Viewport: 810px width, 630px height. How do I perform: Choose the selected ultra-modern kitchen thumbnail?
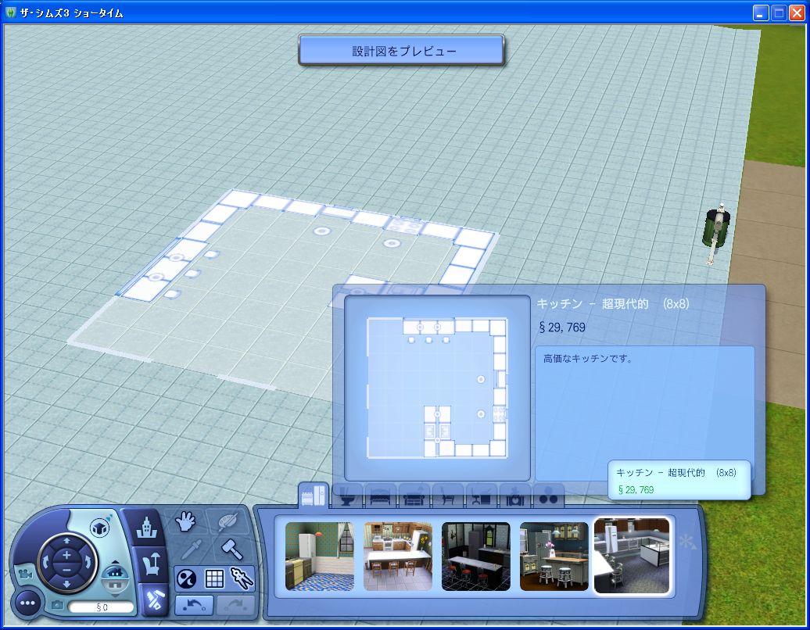click(x=632, y=557)
